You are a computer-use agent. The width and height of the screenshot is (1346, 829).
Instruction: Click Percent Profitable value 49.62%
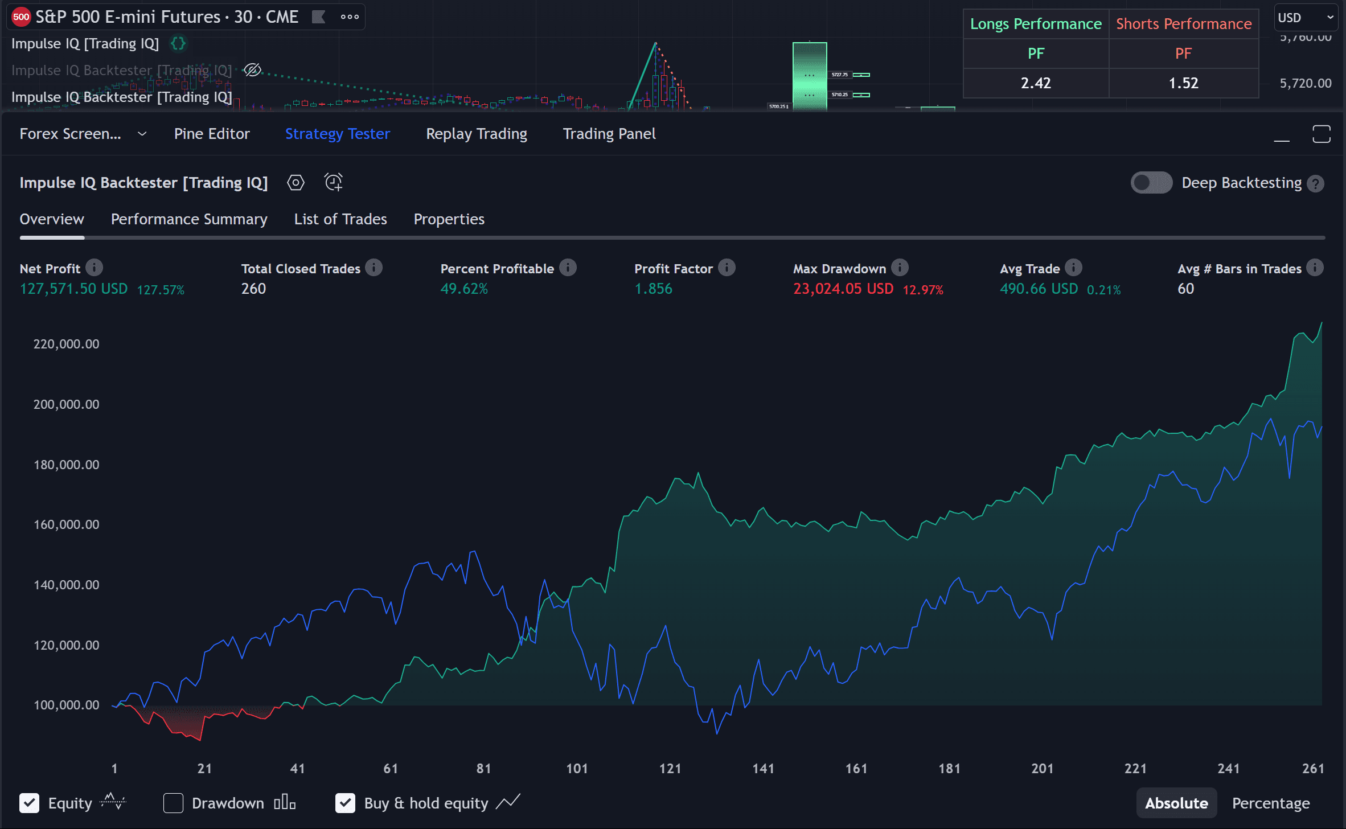(x=464, y=289)
